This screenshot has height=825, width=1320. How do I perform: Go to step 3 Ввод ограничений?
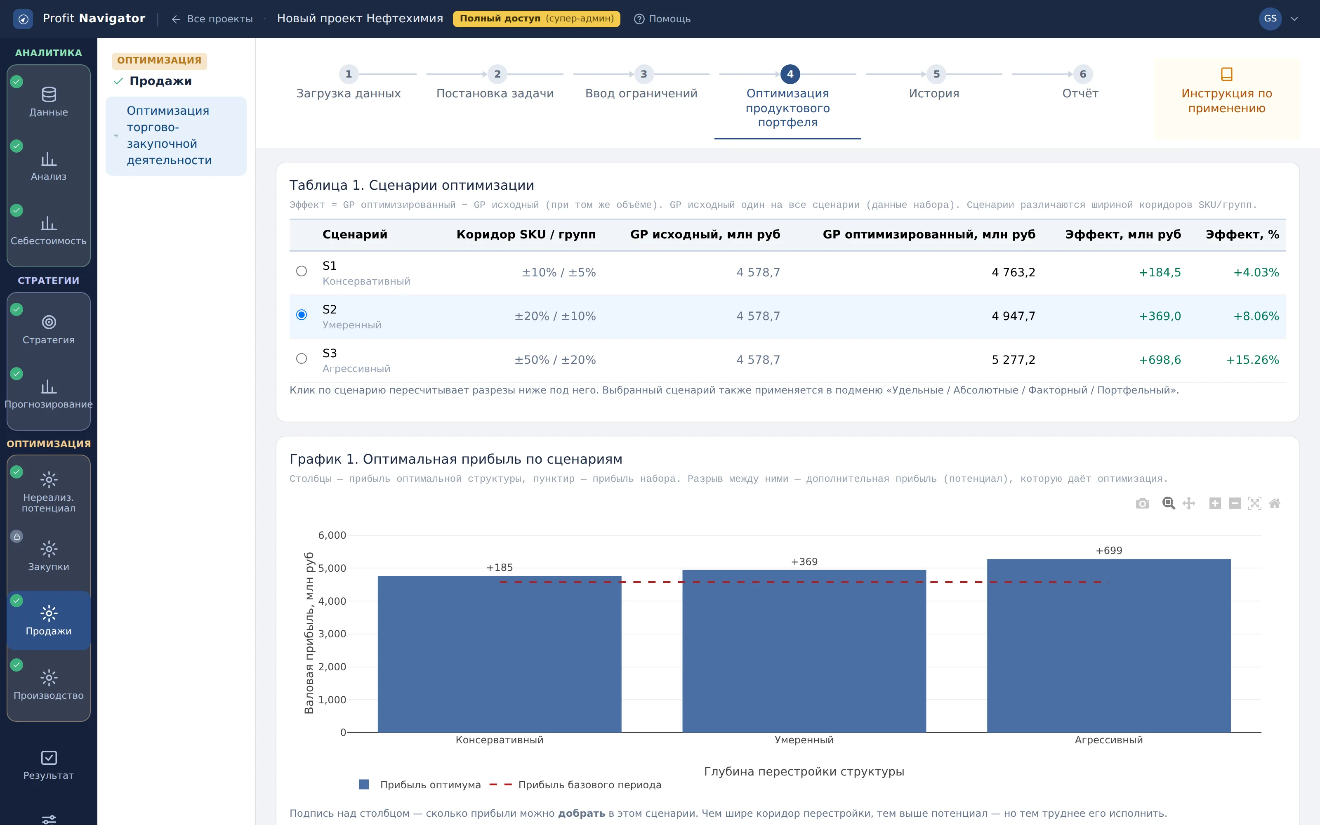click(641, 83)
